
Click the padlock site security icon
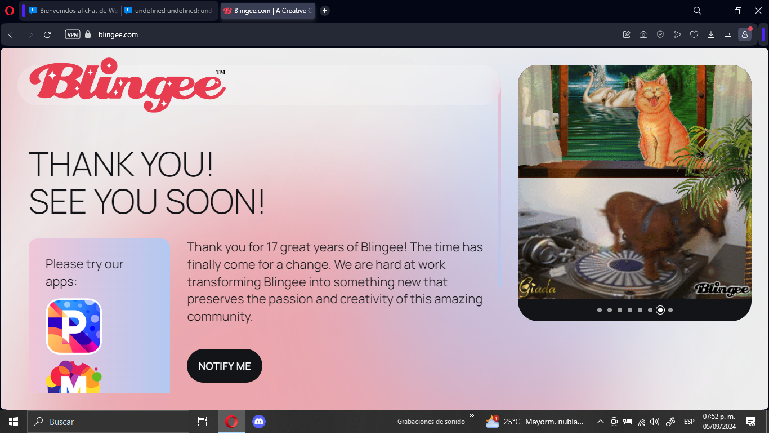[87, 34]
